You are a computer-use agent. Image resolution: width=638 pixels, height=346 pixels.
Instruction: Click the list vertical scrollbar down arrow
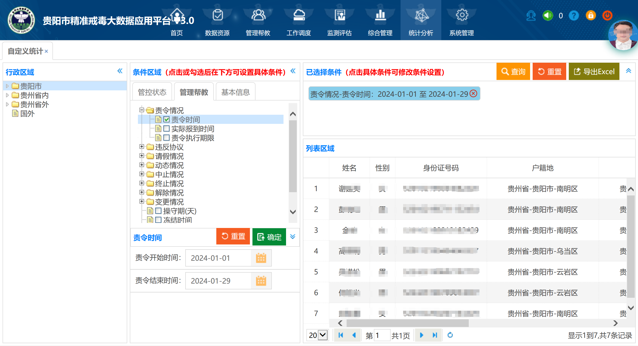(631, 308)
